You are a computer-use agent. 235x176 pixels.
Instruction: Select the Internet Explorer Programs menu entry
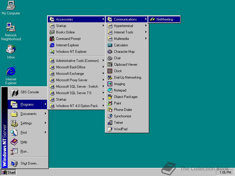coord(76,45)
